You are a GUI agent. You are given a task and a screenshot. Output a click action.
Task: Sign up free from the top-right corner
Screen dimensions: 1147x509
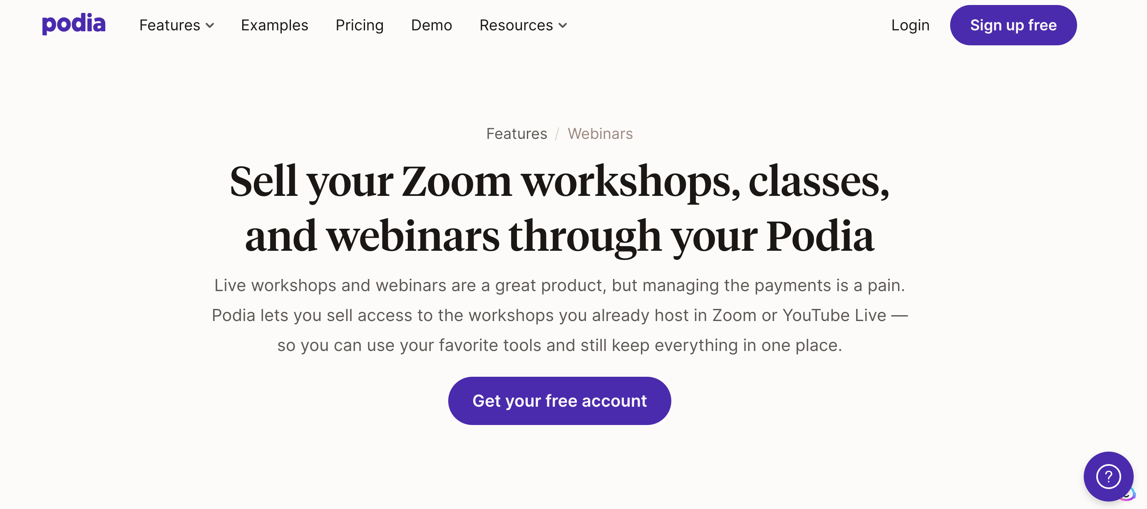(1013, 25)
